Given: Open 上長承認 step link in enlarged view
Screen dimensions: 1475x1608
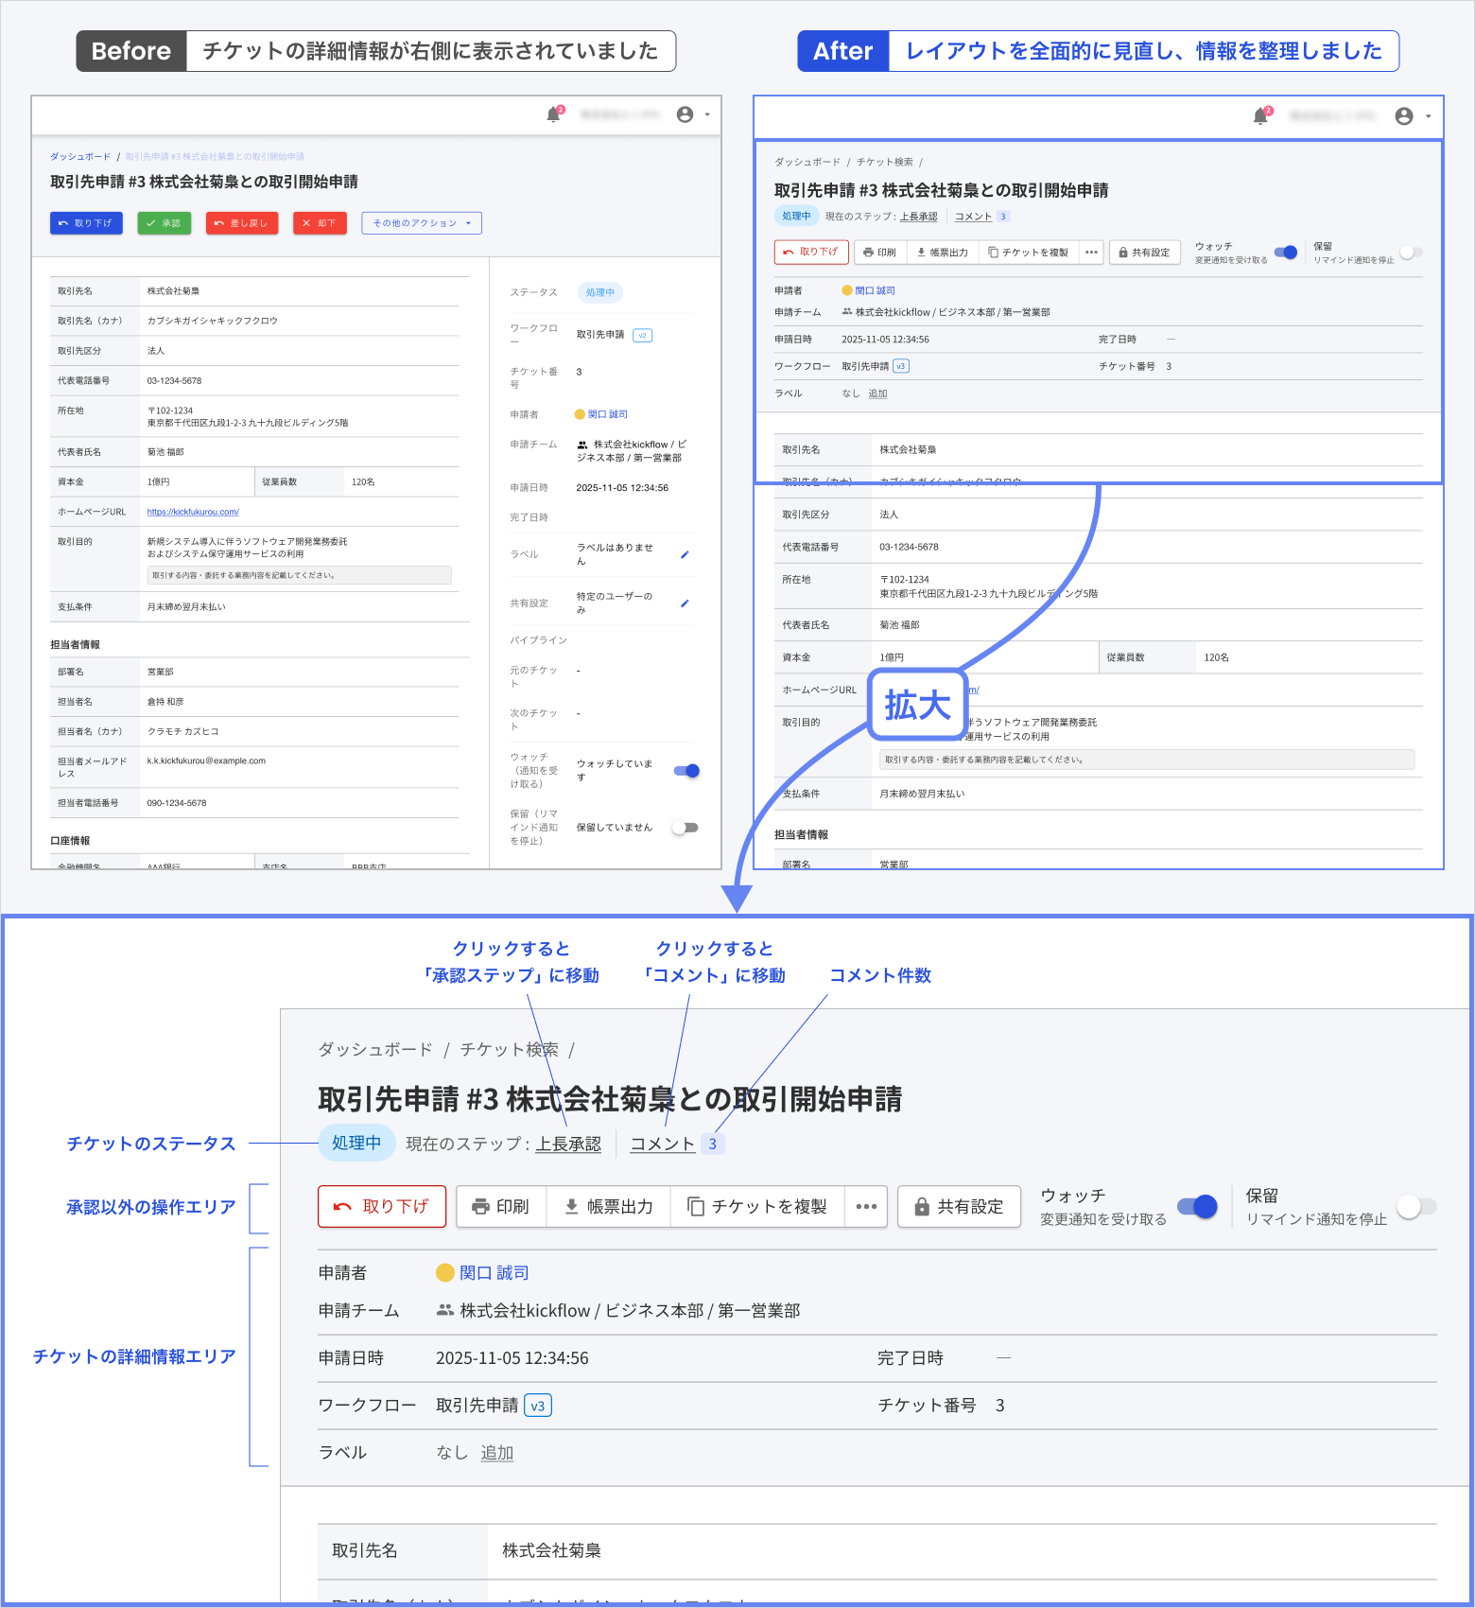Looking at the screenshot, I should [x=568, y=1144].
